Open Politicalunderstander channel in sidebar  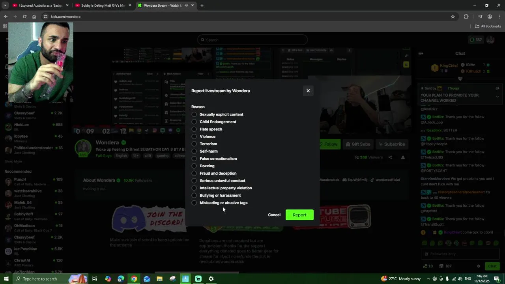(34, 150)
